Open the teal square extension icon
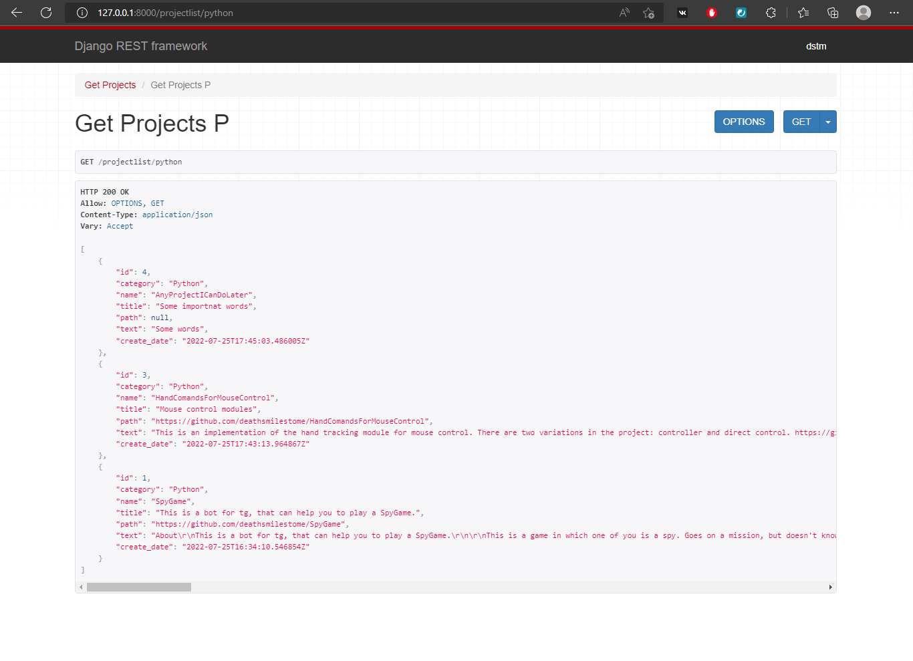This screenshot has height=661, width=913. point(741,13)
